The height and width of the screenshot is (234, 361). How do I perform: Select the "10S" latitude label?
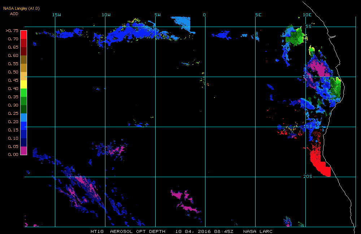[307, 76]
